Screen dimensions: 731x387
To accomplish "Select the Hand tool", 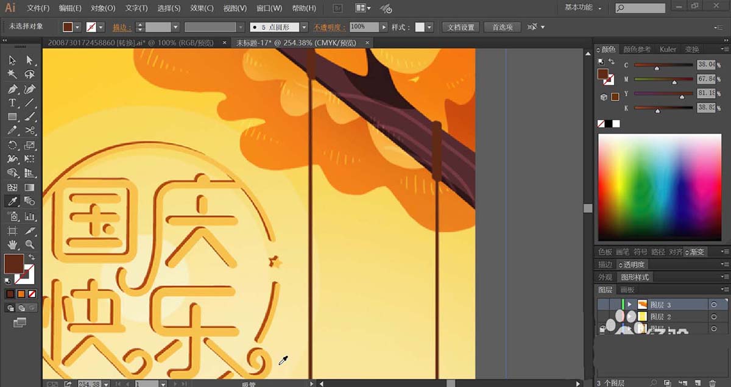I will 12,245.
